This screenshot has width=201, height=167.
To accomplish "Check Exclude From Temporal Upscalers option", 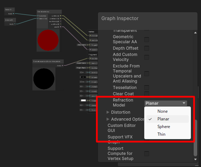I will tap(147, 74).
